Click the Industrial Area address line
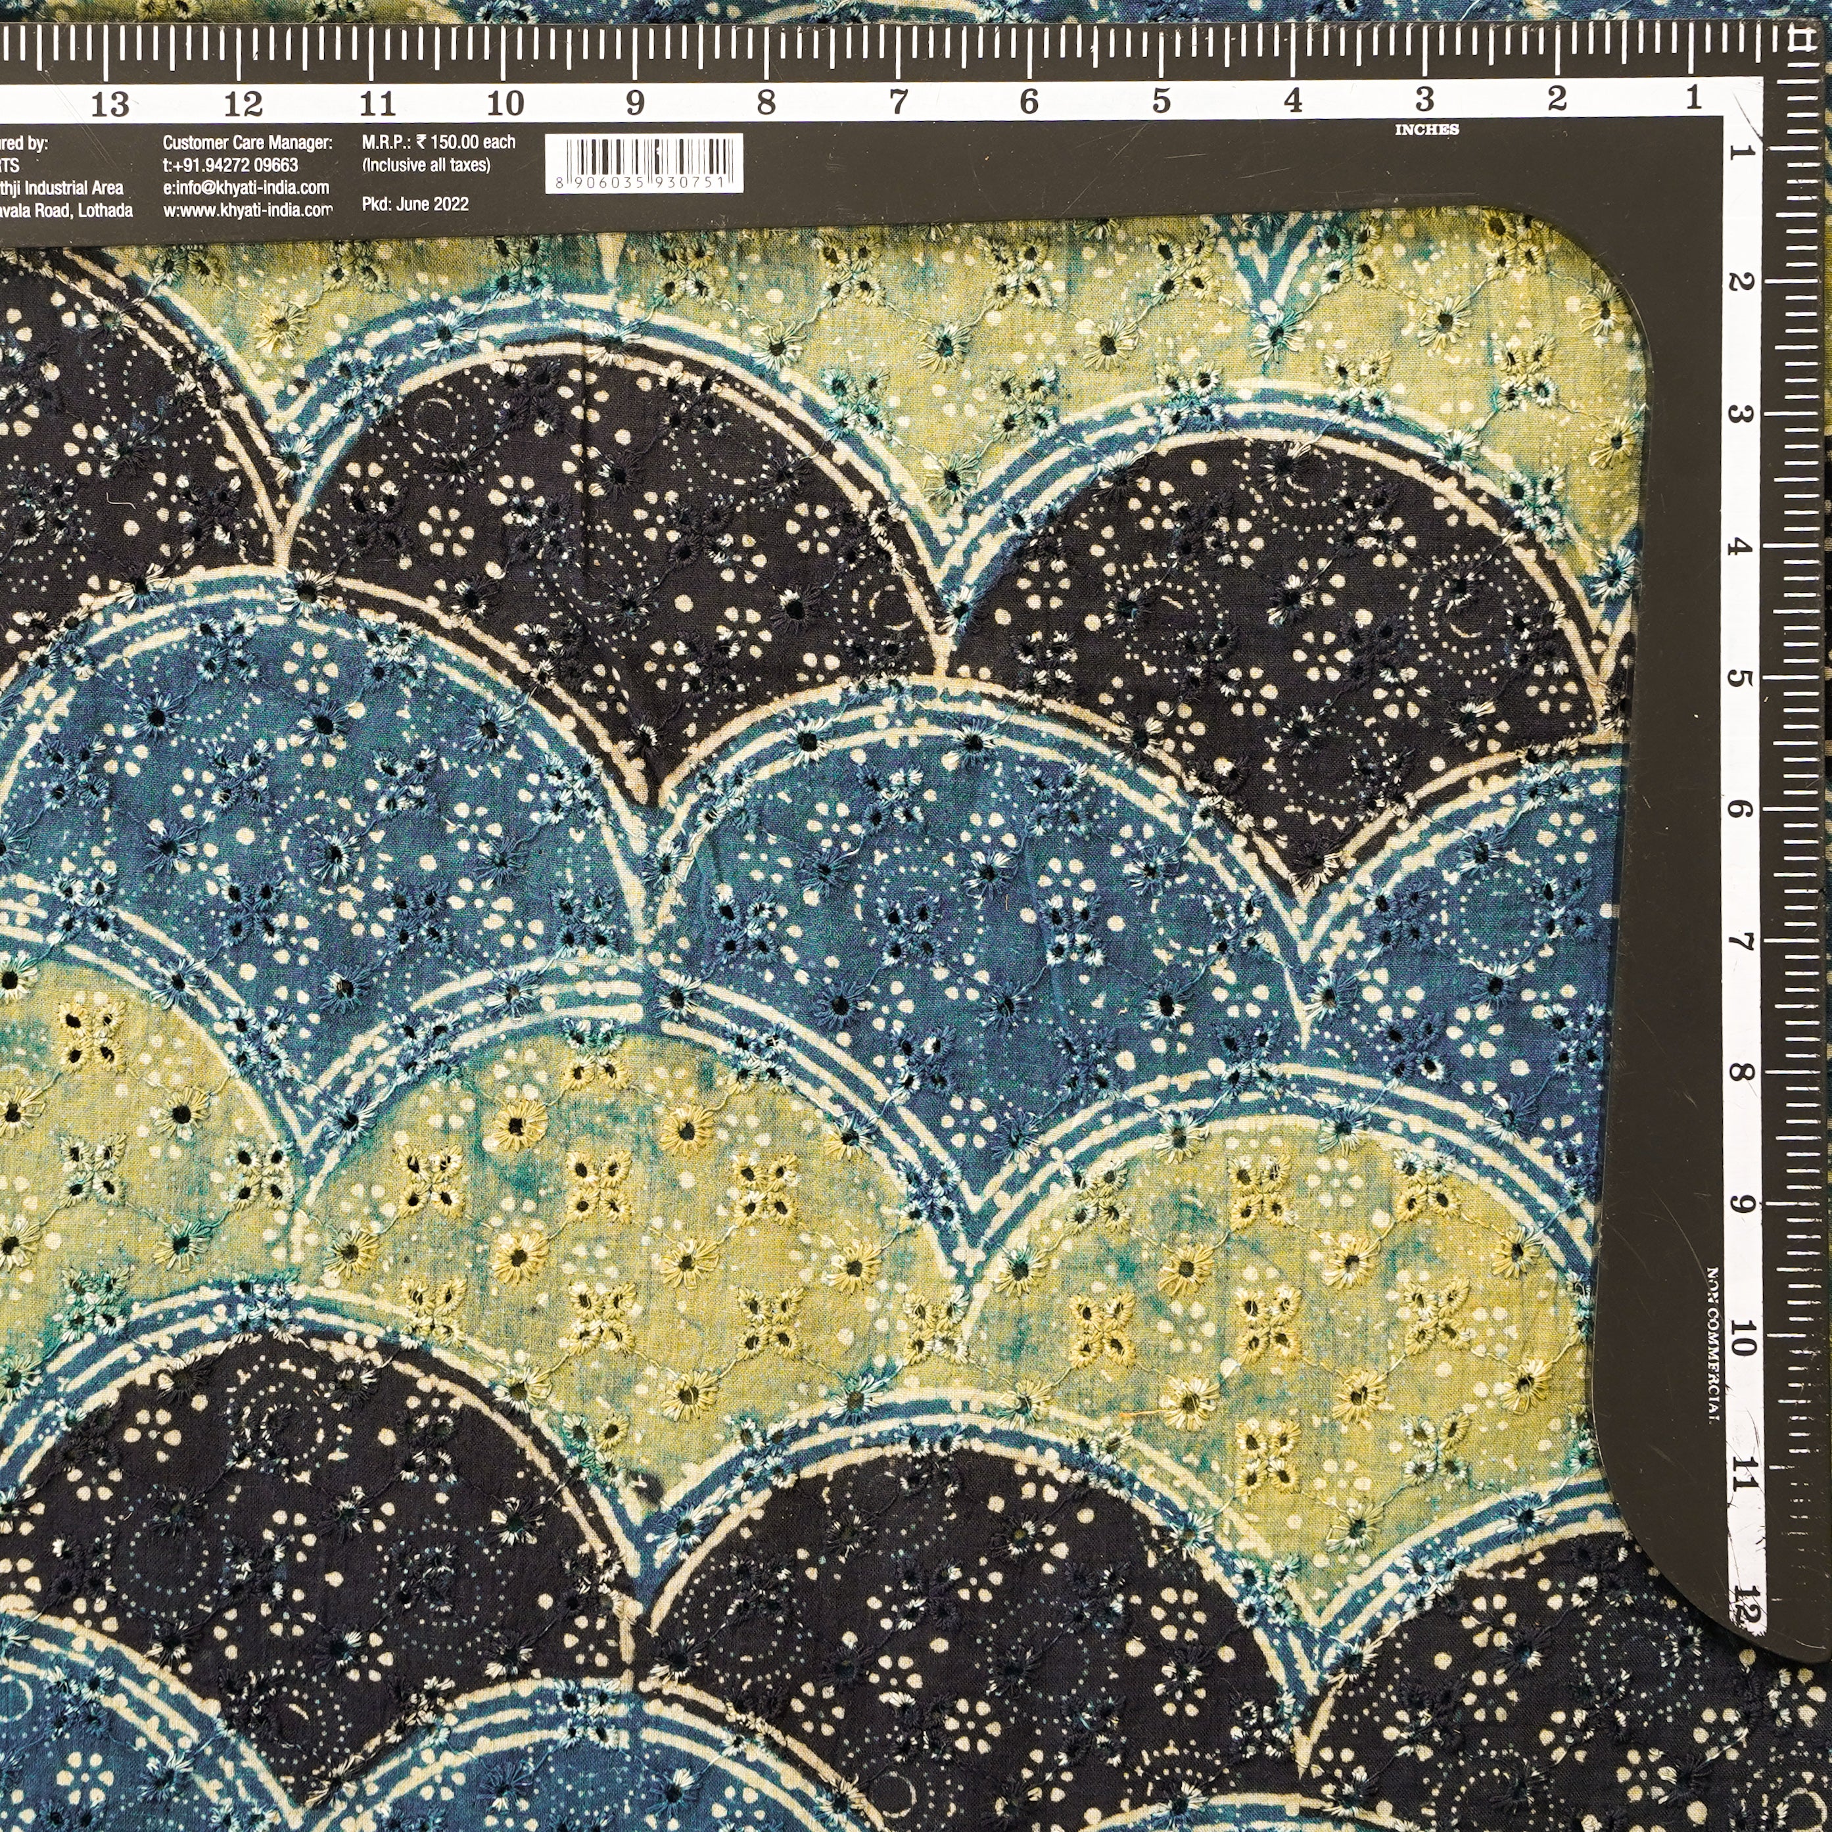The image size is (1832, 1832). click(62, 188)
